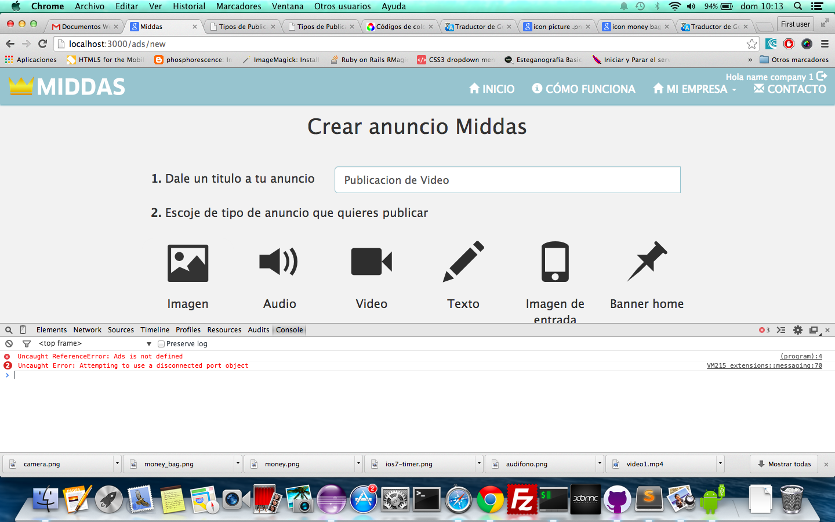
Task: Open dropdown arrow for ios7-timer.png download
Action: pos(479,464)
